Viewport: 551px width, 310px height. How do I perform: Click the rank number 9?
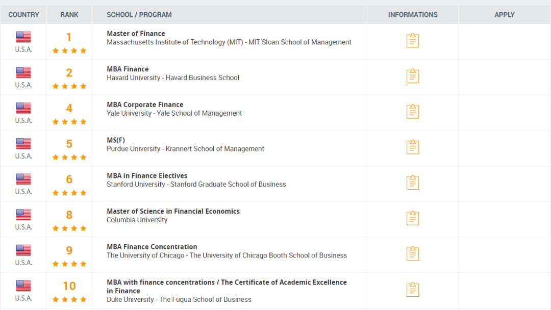[x=69, y=250]
